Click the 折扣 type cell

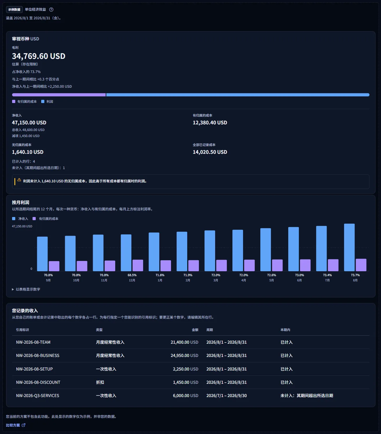(x=100, y=382)
